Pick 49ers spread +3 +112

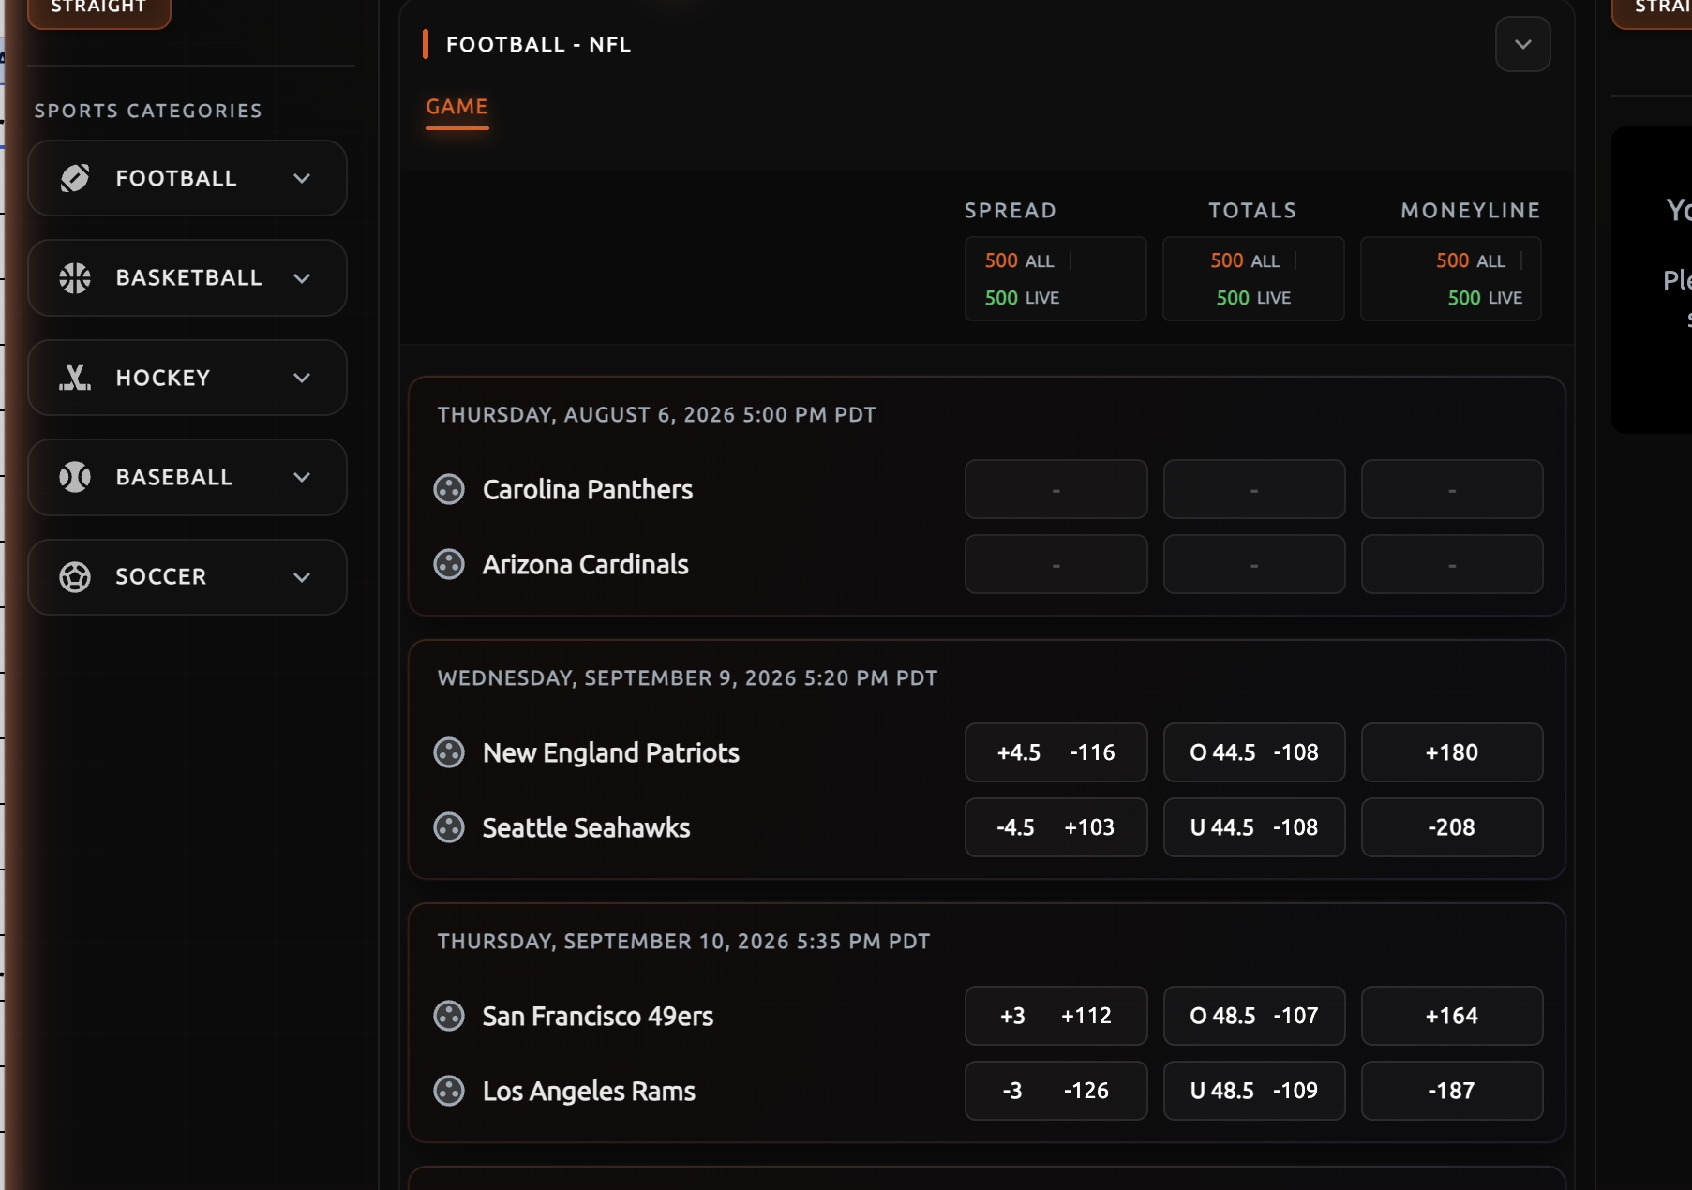click(x=1056, y=1016)
